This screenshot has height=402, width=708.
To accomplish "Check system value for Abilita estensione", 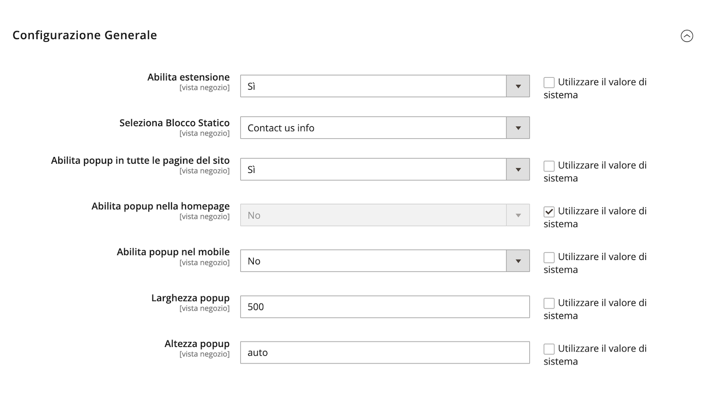I will click(549, 83).
